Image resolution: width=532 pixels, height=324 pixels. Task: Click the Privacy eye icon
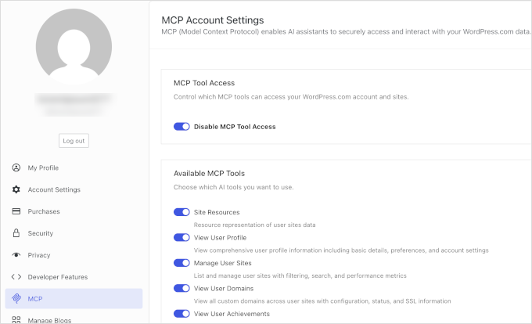click(x=16, y=255)
